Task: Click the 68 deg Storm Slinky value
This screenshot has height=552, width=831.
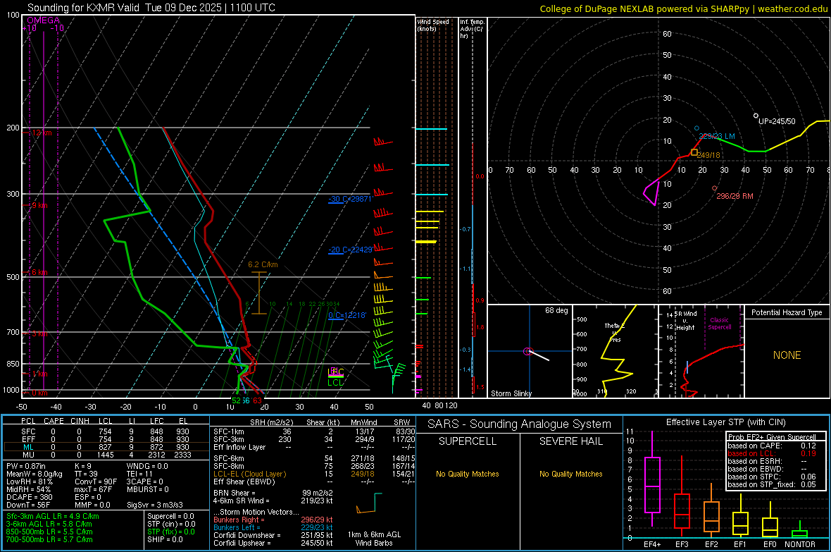Action: [x=556, y=310]
